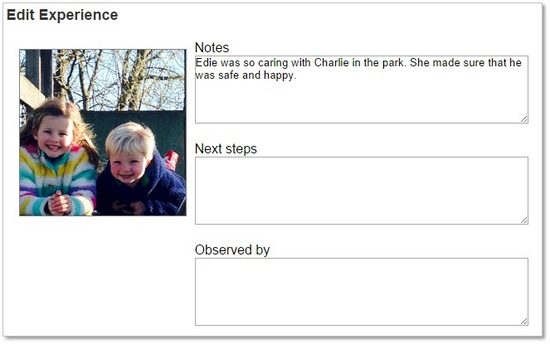The width and height of the screenshot is (550, 344).
Task: Click the Next steps resize grip
Action: pos(524,220)
